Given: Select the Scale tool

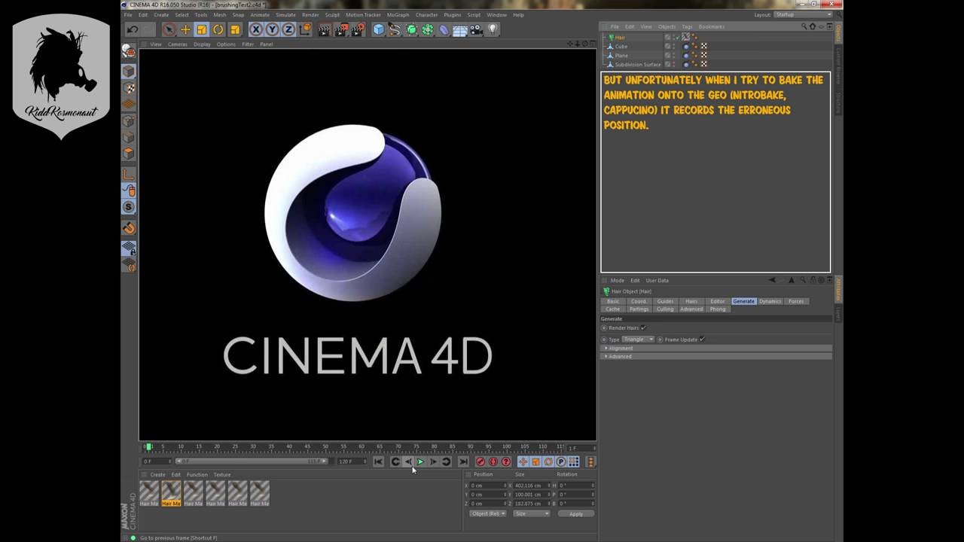Looking at the screenshot, I should (x=202, y=29).
